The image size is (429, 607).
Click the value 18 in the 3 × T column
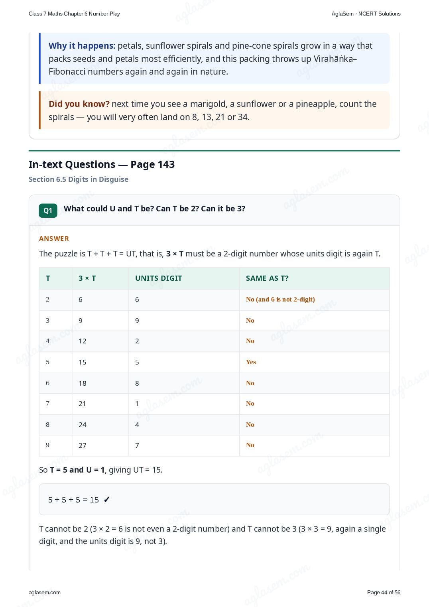coord(83,383)
